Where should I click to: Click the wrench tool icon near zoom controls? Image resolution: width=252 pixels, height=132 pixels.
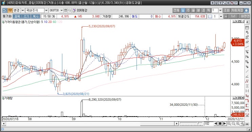(243, 124)
